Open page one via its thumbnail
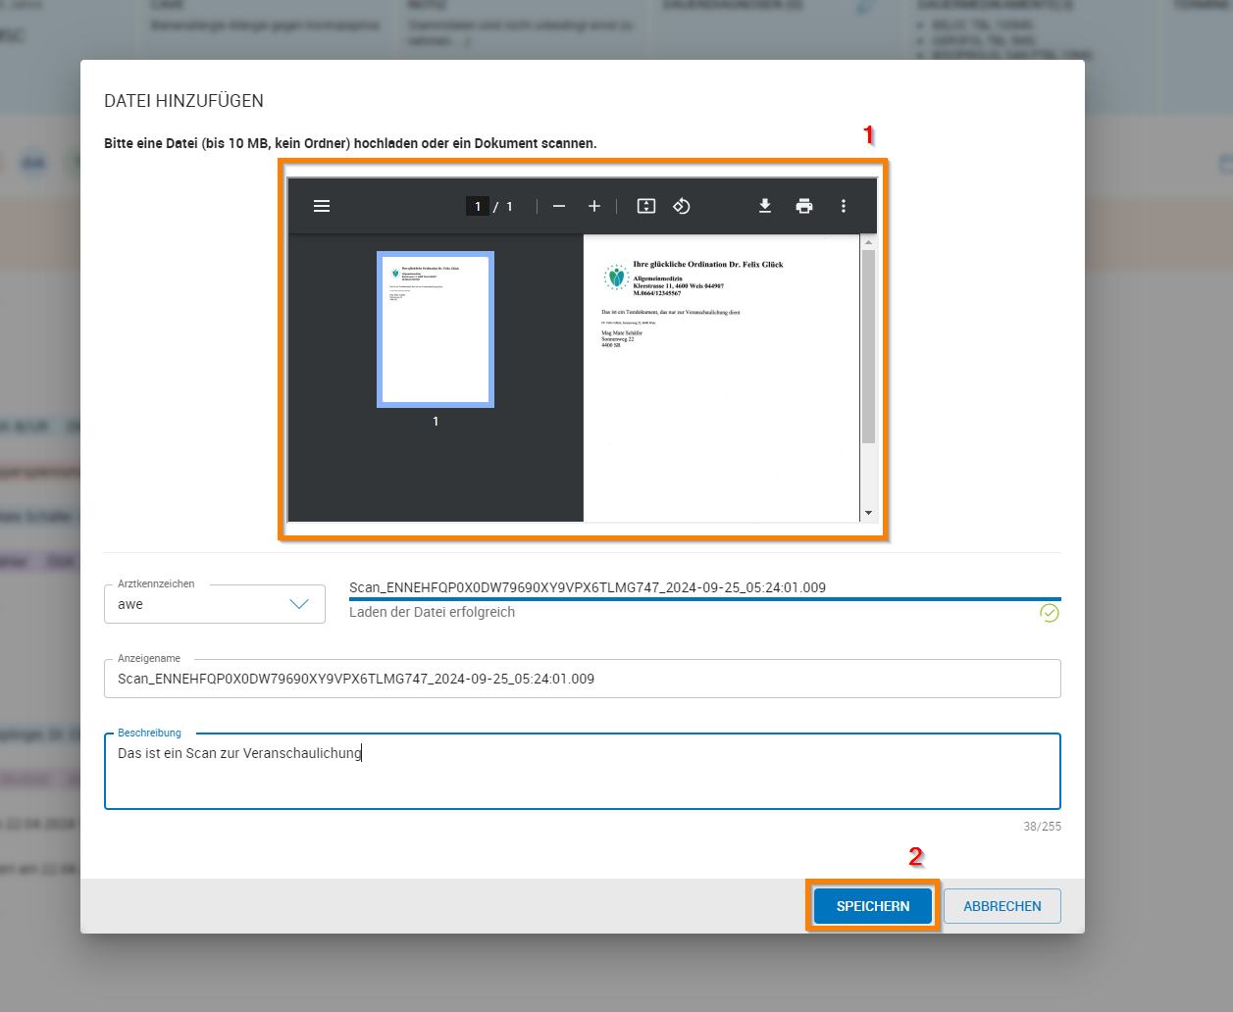The height and width of the screenshot is (1012, 1233). (x=435, y=329)
